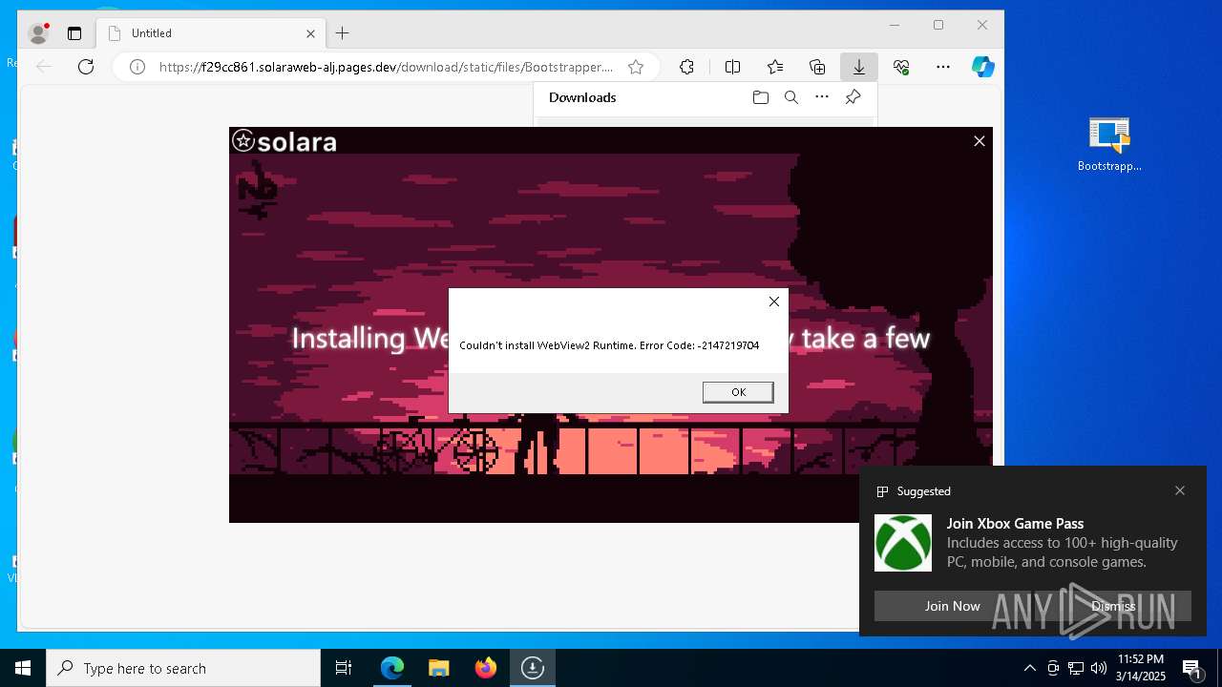Screen dimensions: 1222x687
Task: Launch Firefox from taskbar
Action: (486, 668)
